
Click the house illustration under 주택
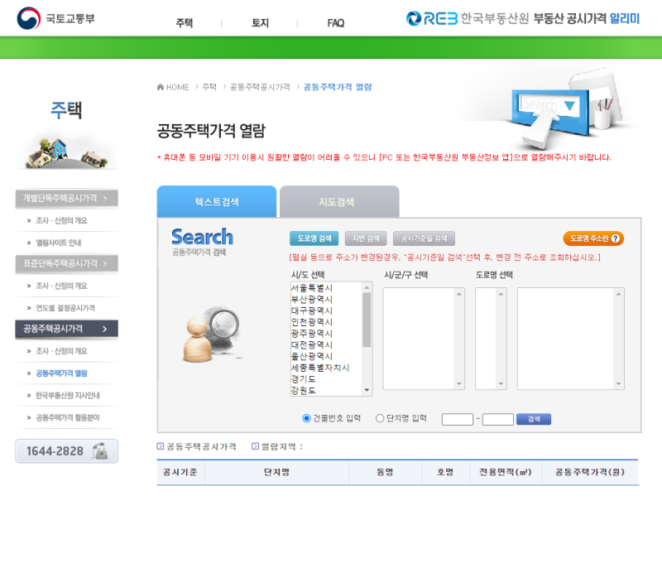[67, 154]
